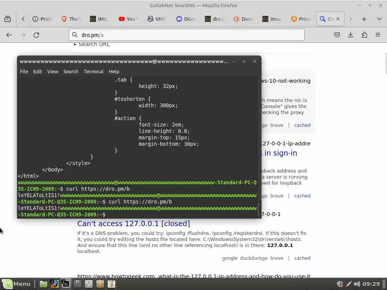Open more options dots under Can't access 127.0.0.1
The image size is (387, 290).
(288, 258)
